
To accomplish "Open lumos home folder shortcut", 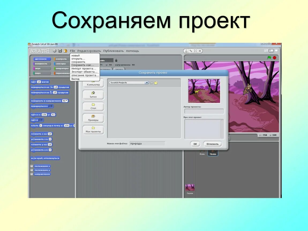I will click(93, 95).
